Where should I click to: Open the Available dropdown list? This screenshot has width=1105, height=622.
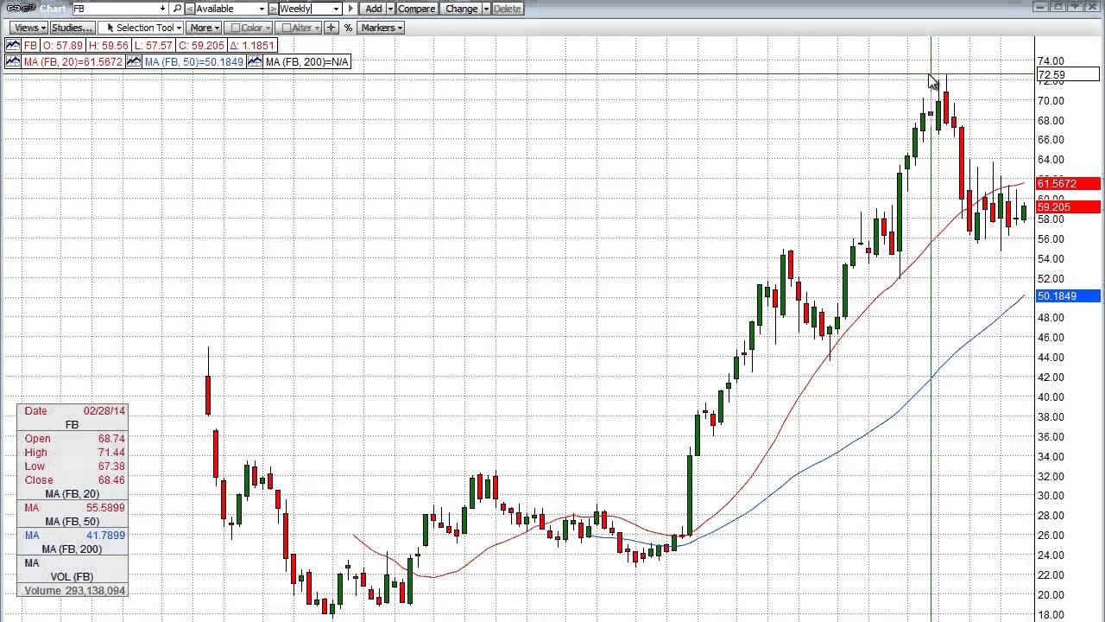pyautogui.click(x=262, y=9)
